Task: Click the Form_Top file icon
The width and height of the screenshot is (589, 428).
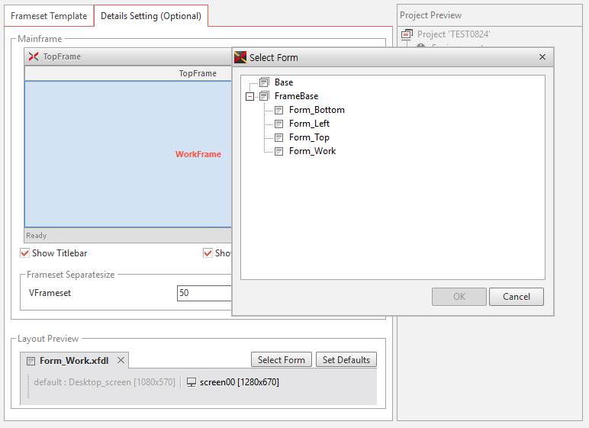Action: pyautogui.click(x=278, y=137)
